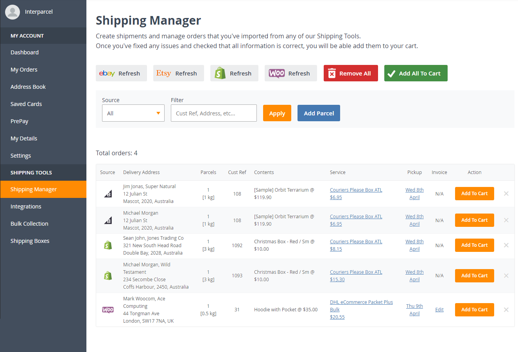Image resolution: width=518 pixels, height=352 pixels.
Task: Click BigCommerce source icon for Michael Morgan
Action: tap(108, 221)
